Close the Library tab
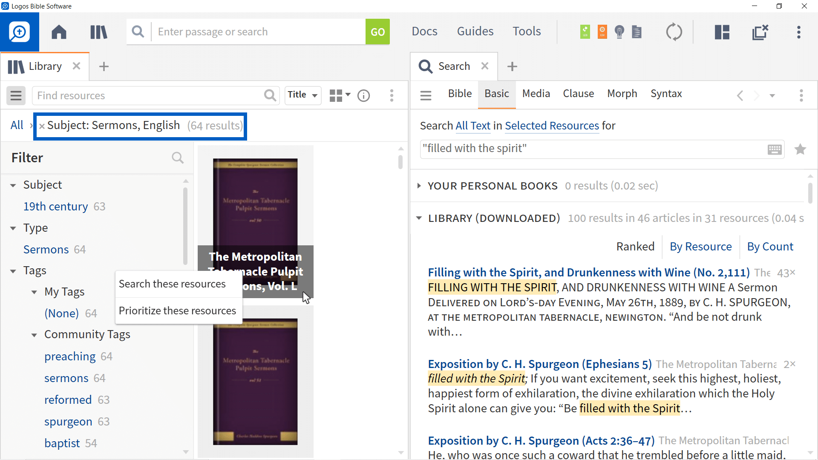Screen dimensions: 818x460 pyautogui.click(x=76, y=66)
